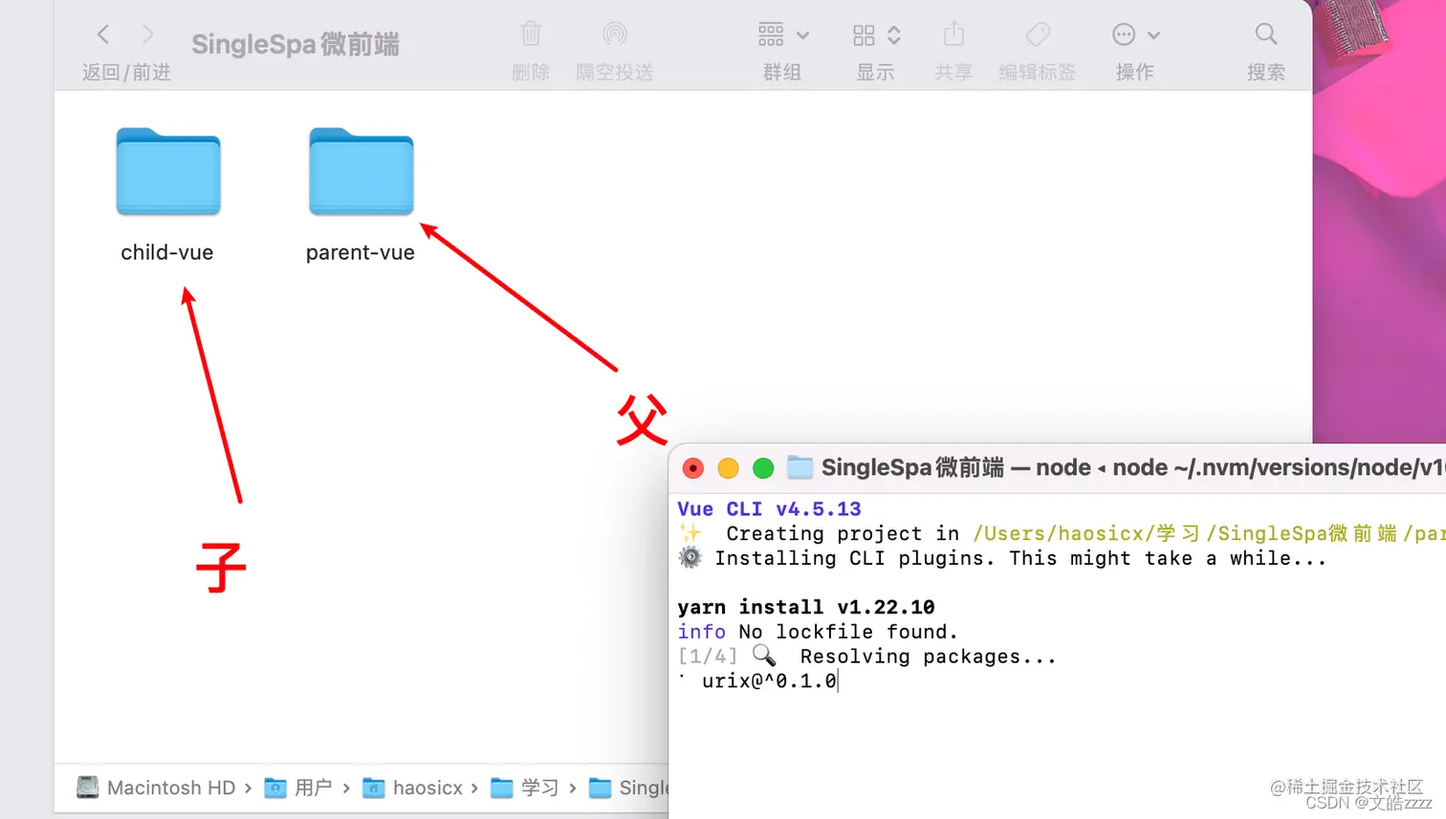Close the Terminal window with red button
The height and width of the screenshot is (819, 1446).
(x=693, y=468)
